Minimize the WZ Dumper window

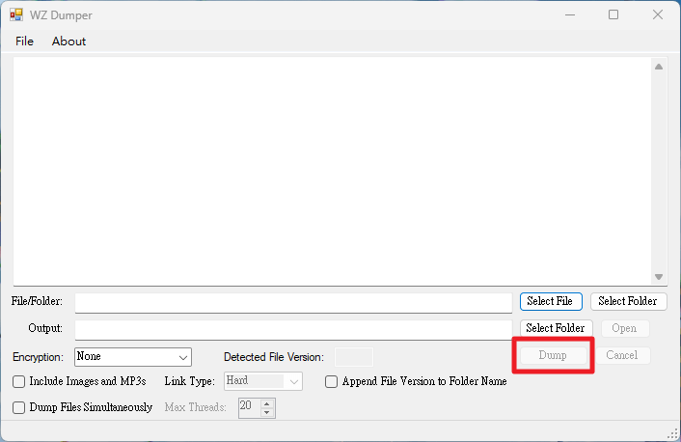pyautogui.click(x=570, y=14)
